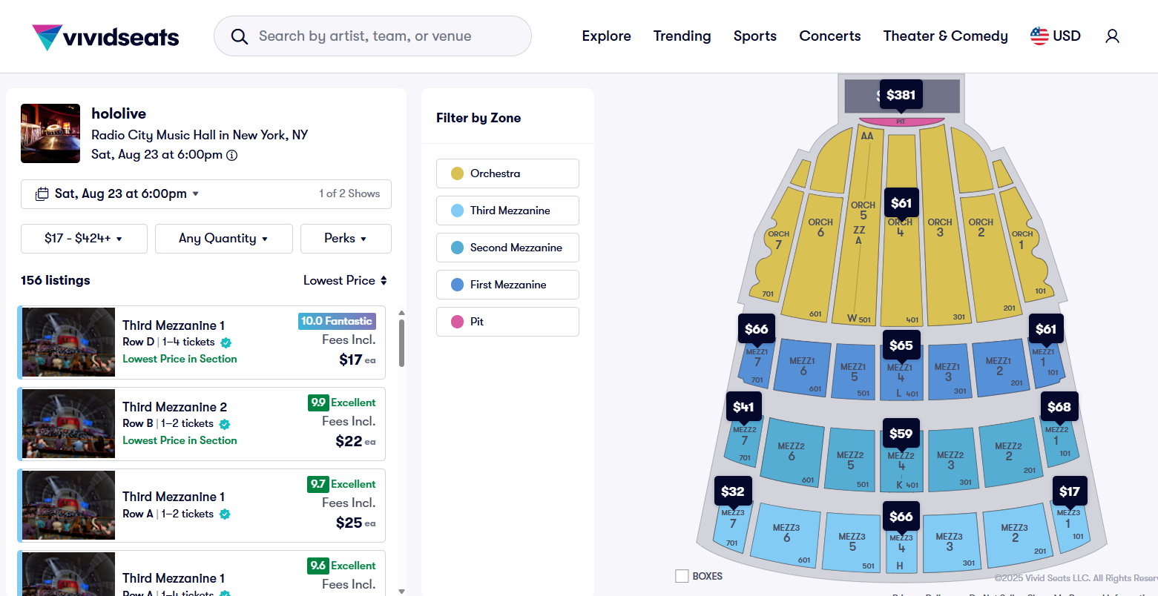Viewport: 1158px width, 596px height.
Task: Open the Concerts menu
Action: [x=829, y=36]
